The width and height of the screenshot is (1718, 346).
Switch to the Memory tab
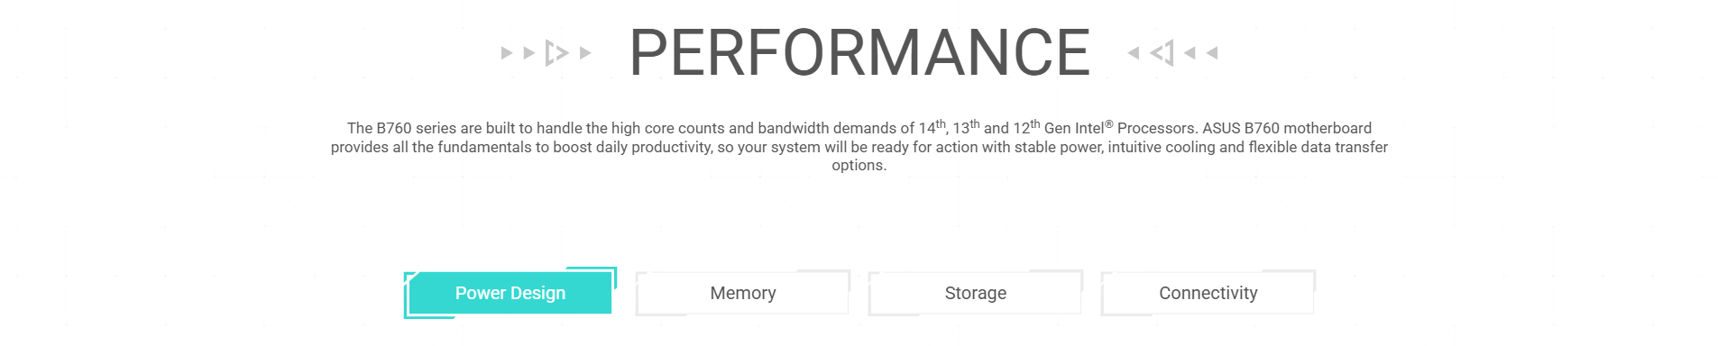(x=743, y=293)
